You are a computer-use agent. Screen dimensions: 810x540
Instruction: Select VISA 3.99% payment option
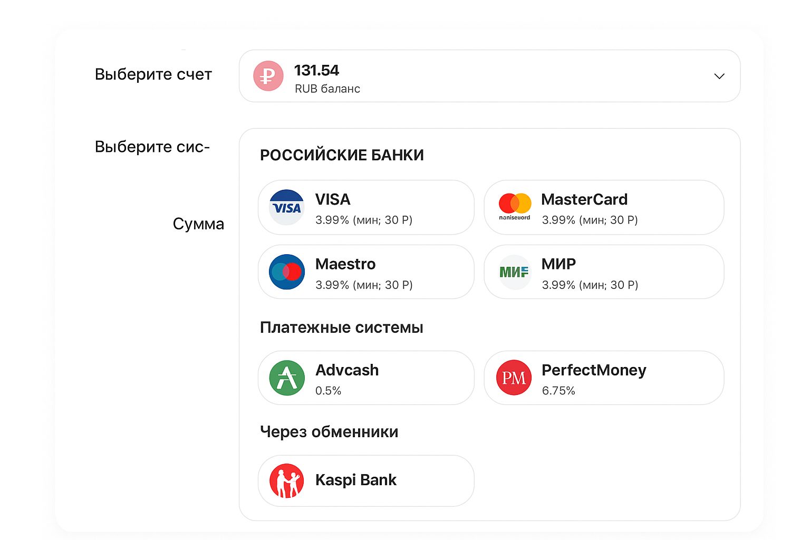click(x=365, y=208)
